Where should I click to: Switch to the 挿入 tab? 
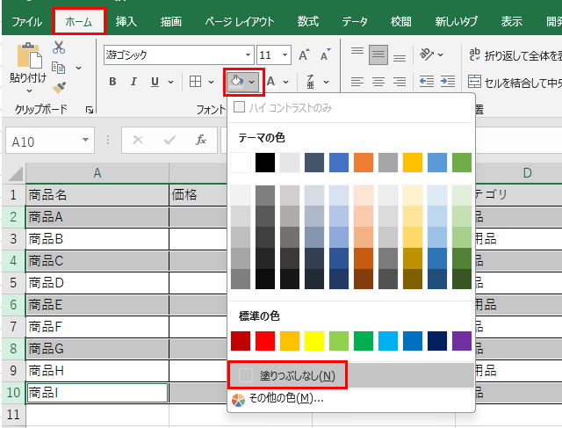(126, 20)
